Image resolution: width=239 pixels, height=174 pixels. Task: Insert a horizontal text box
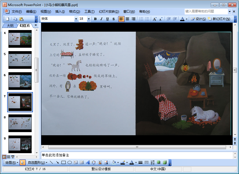pos(76,162)
